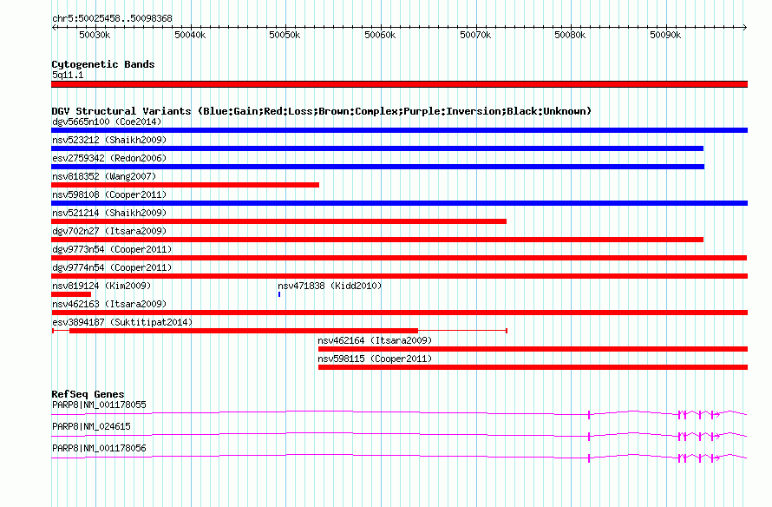This screenshot has width=772, height=507.
Task: Select the tiny blue mark under nsv471838
Action: tap(279, 294)
